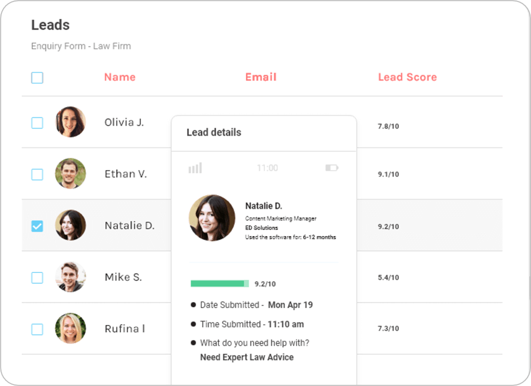
Task: Select the name Rufina I
Action: click(x=125, y=329)
